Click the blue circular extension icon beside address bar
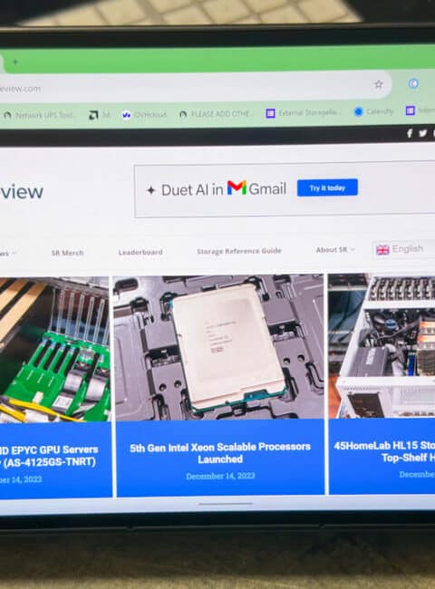Image resolution: width=435 pixels, height=589 pixels. tap(413, 83)
